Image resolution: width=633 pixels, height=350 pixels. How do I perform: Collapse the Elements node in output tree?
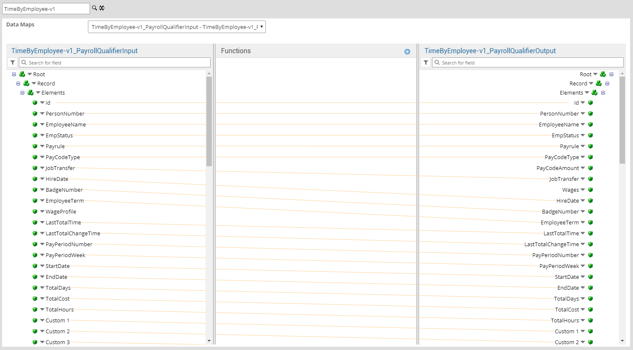pyautogui.click(x=603, y=93)
